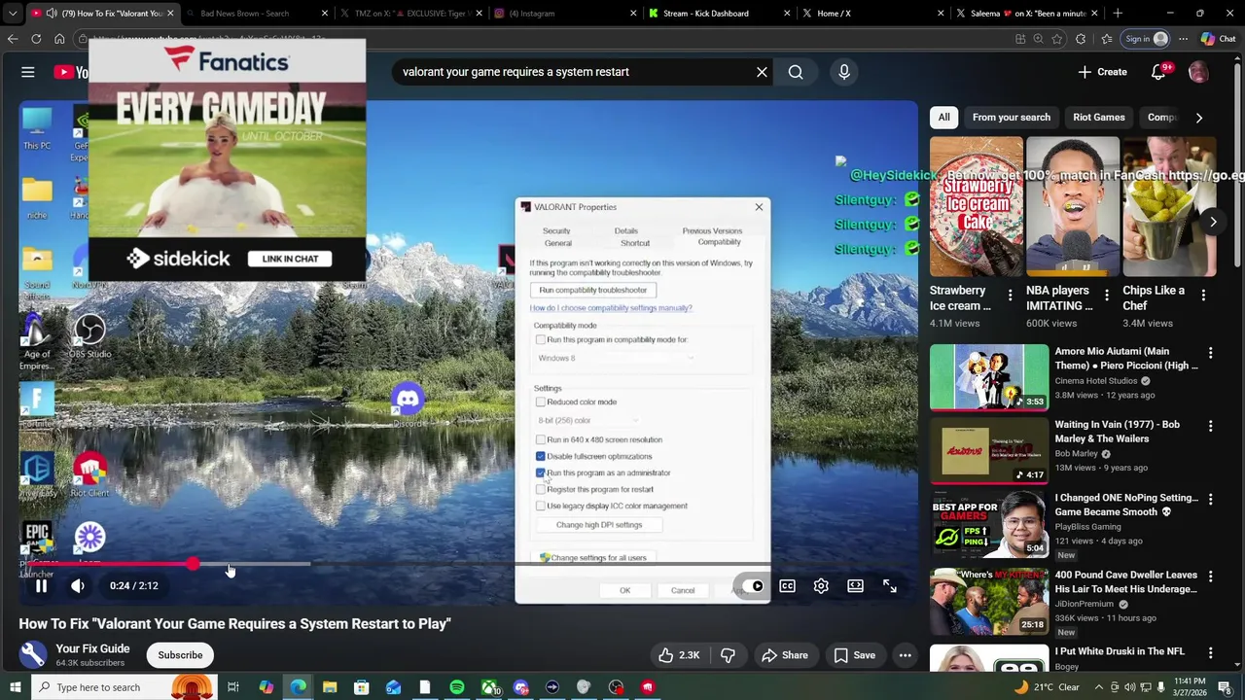The width and height of the screenshot is (1245, 700).
Task: Open options for NoPing Setting video
Action: (1210, 500)
